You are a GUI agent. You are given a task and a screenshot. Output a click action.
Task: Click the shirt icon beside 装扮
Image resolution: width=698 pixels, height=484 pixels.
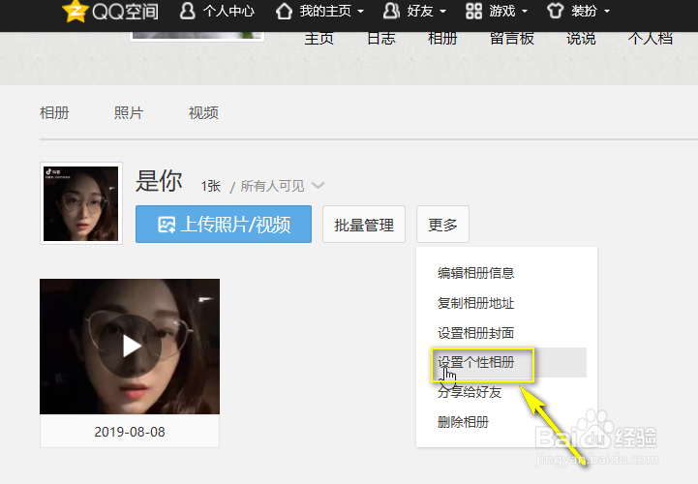tap(555, 11)
